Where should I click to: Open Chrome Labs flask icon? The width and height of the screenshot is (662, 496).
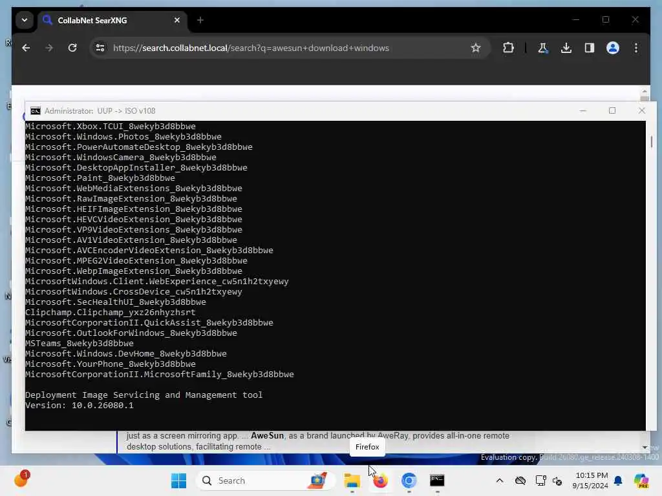543,48
